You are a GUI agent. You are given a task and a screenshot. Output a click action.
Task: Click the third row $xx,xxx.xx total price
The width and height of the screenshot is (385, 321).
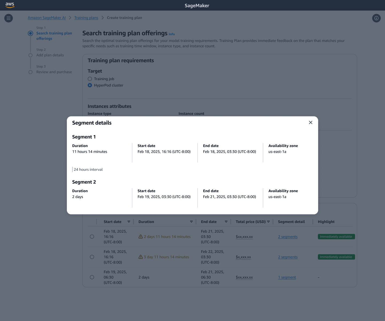pyautogui.click(x=244, y=277)
